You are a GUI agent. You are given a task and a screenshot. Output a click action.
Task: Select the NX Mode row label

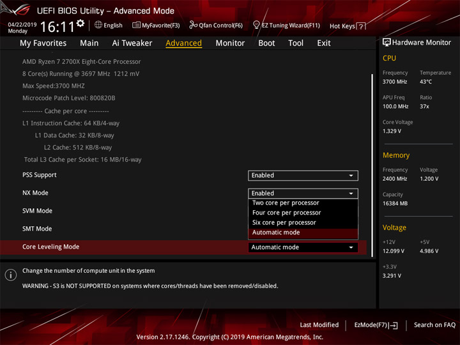click(35, 193)
